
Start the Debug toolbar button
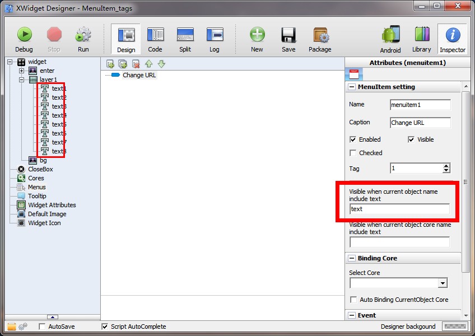[24, 39]
